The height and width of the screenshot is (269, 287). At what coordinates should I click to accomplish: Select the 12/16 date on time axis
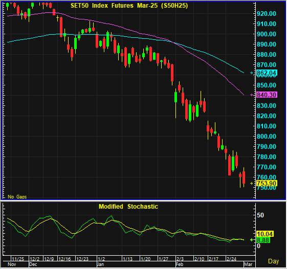[x=64, y=259]
